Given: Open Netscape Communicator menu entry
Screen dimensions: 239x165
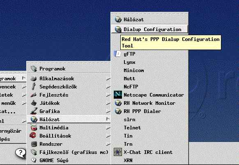Looking at the screenshot, I should coord(149,95).
